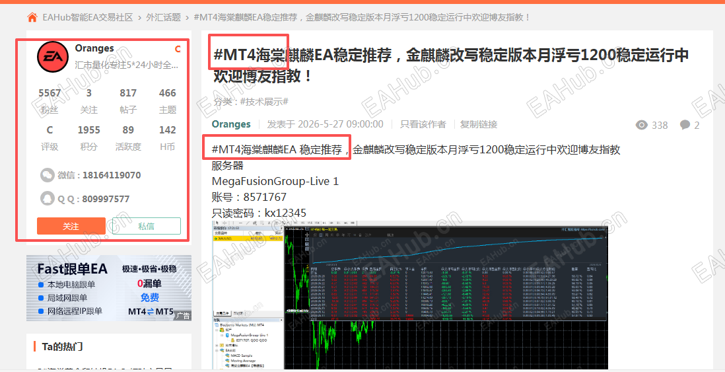Open the Fast跟单EA advertisement banner
This screenshot has height=372, width=725.
pos(109,288)
